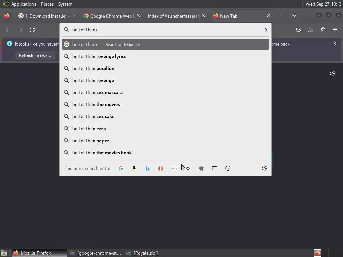Screen dimensions: 343x257
Task: Choose the 'better than ezra' suggestion
Action: click(x=165, y=128)
